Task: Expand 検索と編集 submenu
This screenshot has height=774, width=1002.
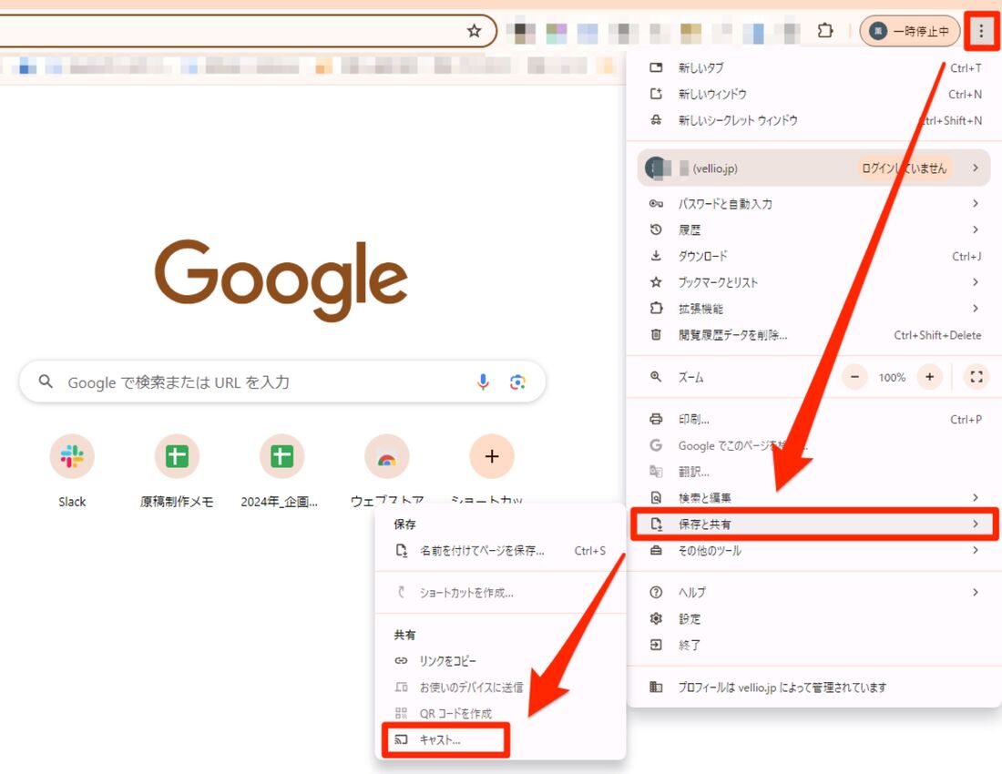Action: point(813,498)
